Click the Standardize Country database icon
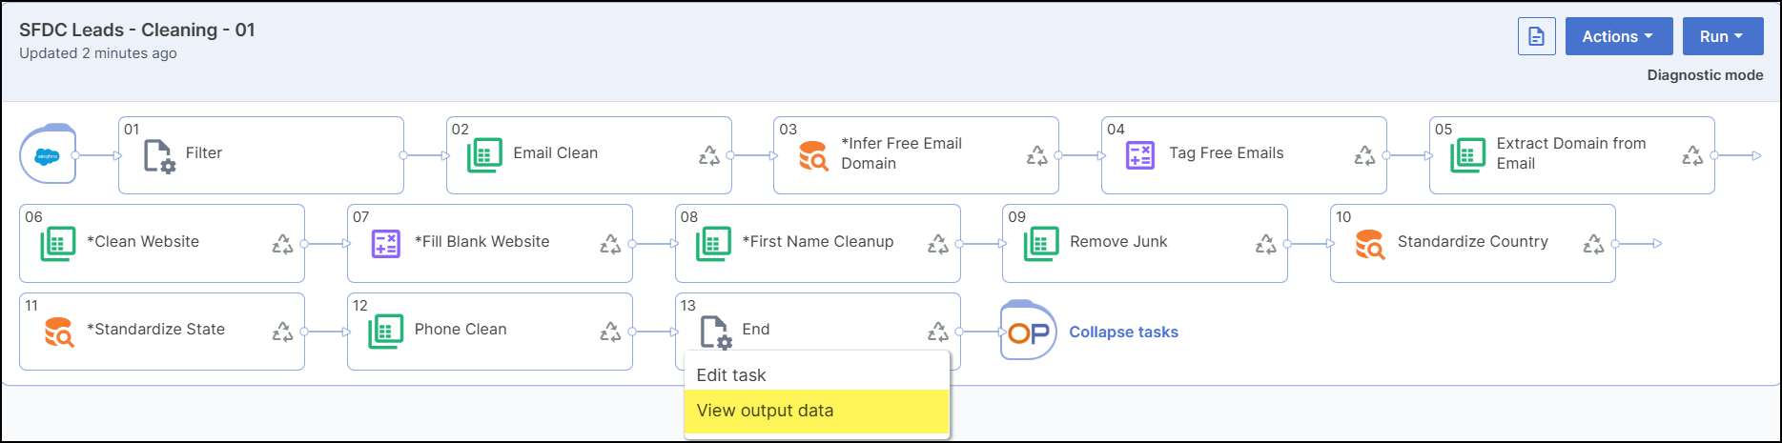 (1369, 244)
